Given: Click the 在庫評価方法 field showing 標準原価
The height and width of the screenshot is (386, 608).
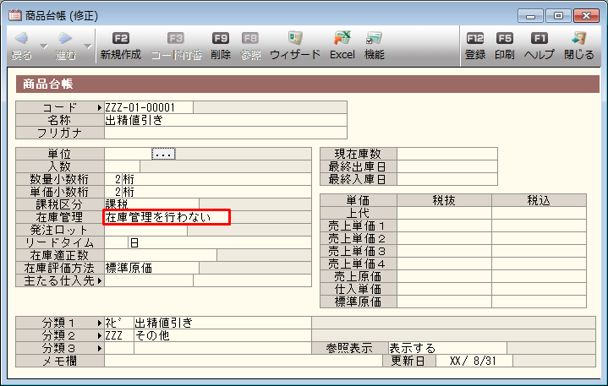Looking at the screenshot, I should [x=151, y=268].
